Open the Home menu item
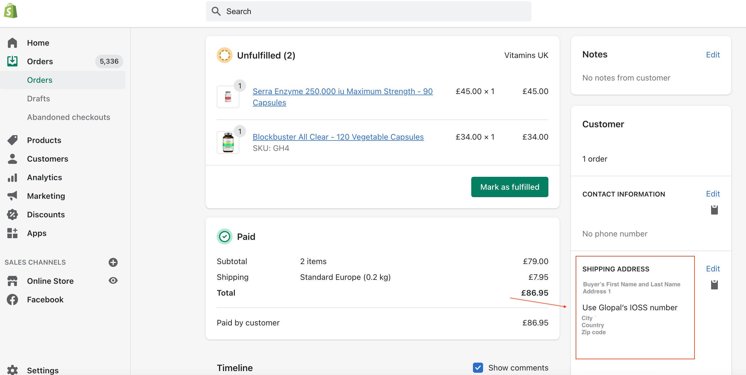Screen dimensions: 746x375 click(38, 43)
